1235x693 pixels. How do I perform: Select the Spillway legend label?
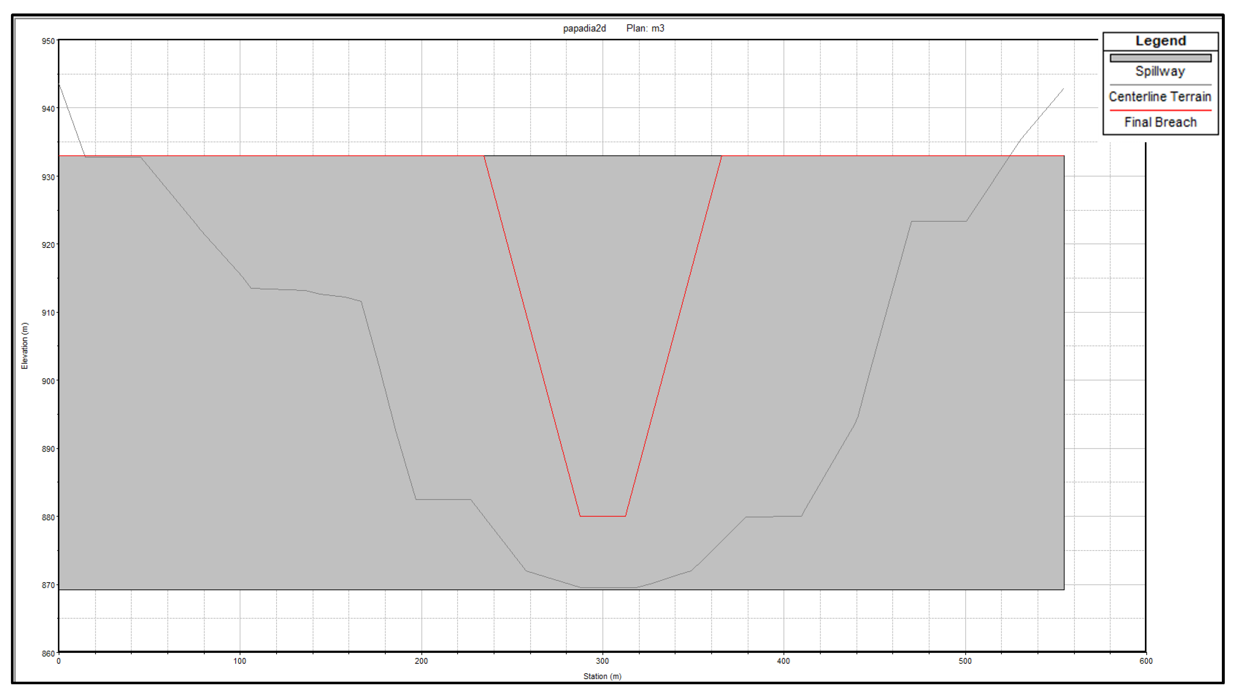tap(1160, 71)
